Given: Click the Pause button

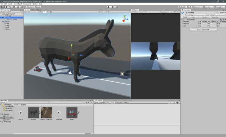Looking at the screenshot, I should click(113, 7).
